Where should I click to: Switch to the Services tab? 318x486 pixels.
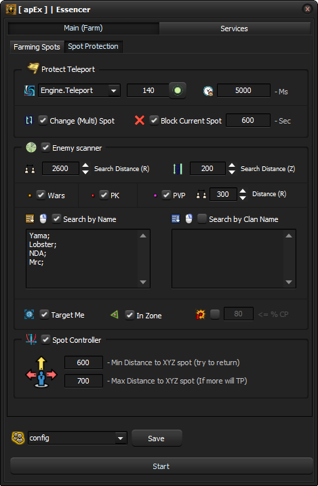[x=234, y=29]
